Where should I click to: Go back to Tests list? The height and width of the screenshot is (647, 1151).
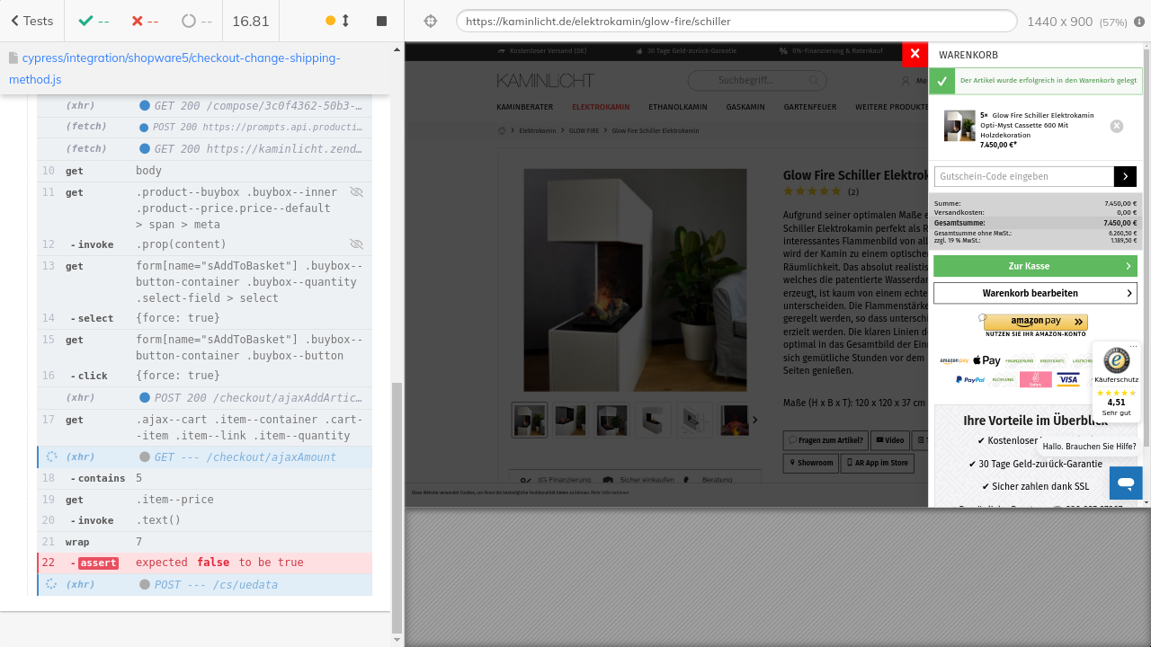[x=31, y=21]
